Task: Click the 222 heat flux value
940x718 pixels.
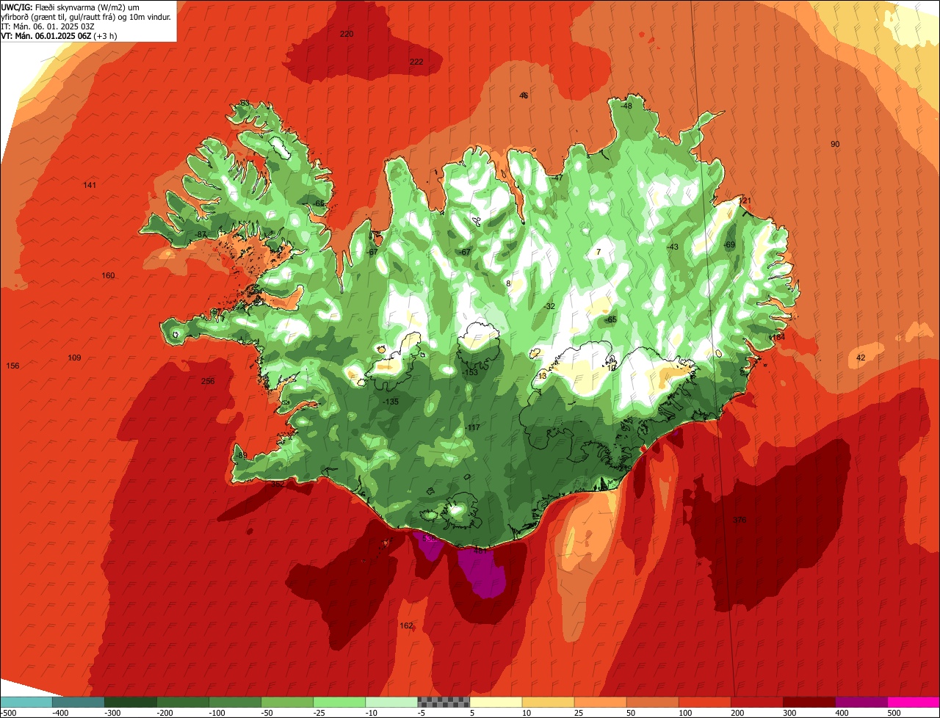Action: tap(416, 62)
